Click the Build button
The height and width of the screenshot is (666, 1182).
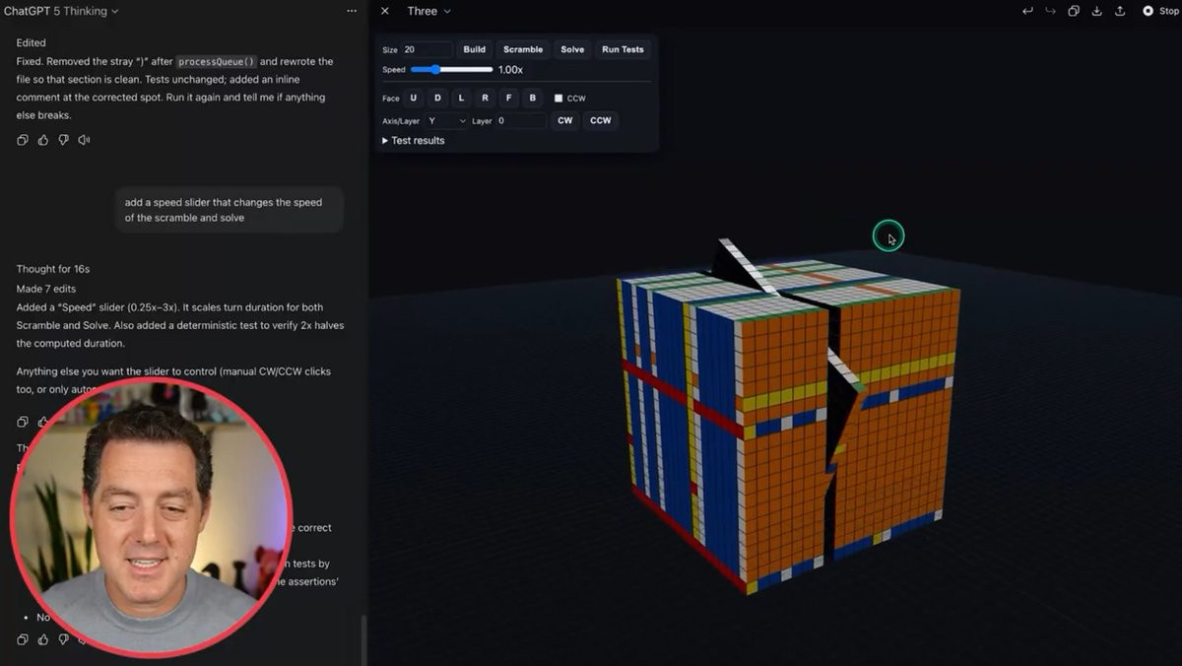point(475,49)
